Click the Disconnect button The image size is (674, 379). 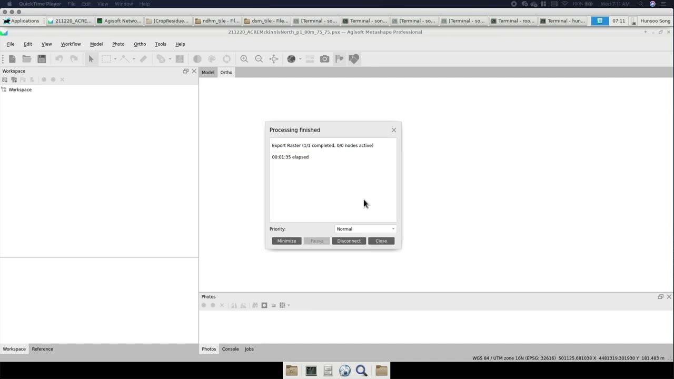click(349, 241)
